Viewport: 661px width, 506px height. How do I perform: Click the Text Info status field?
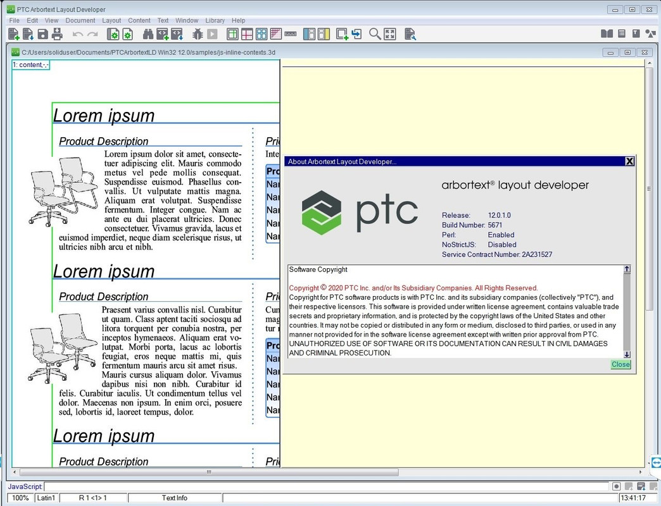pyautogui.click(x=175, y=498)
